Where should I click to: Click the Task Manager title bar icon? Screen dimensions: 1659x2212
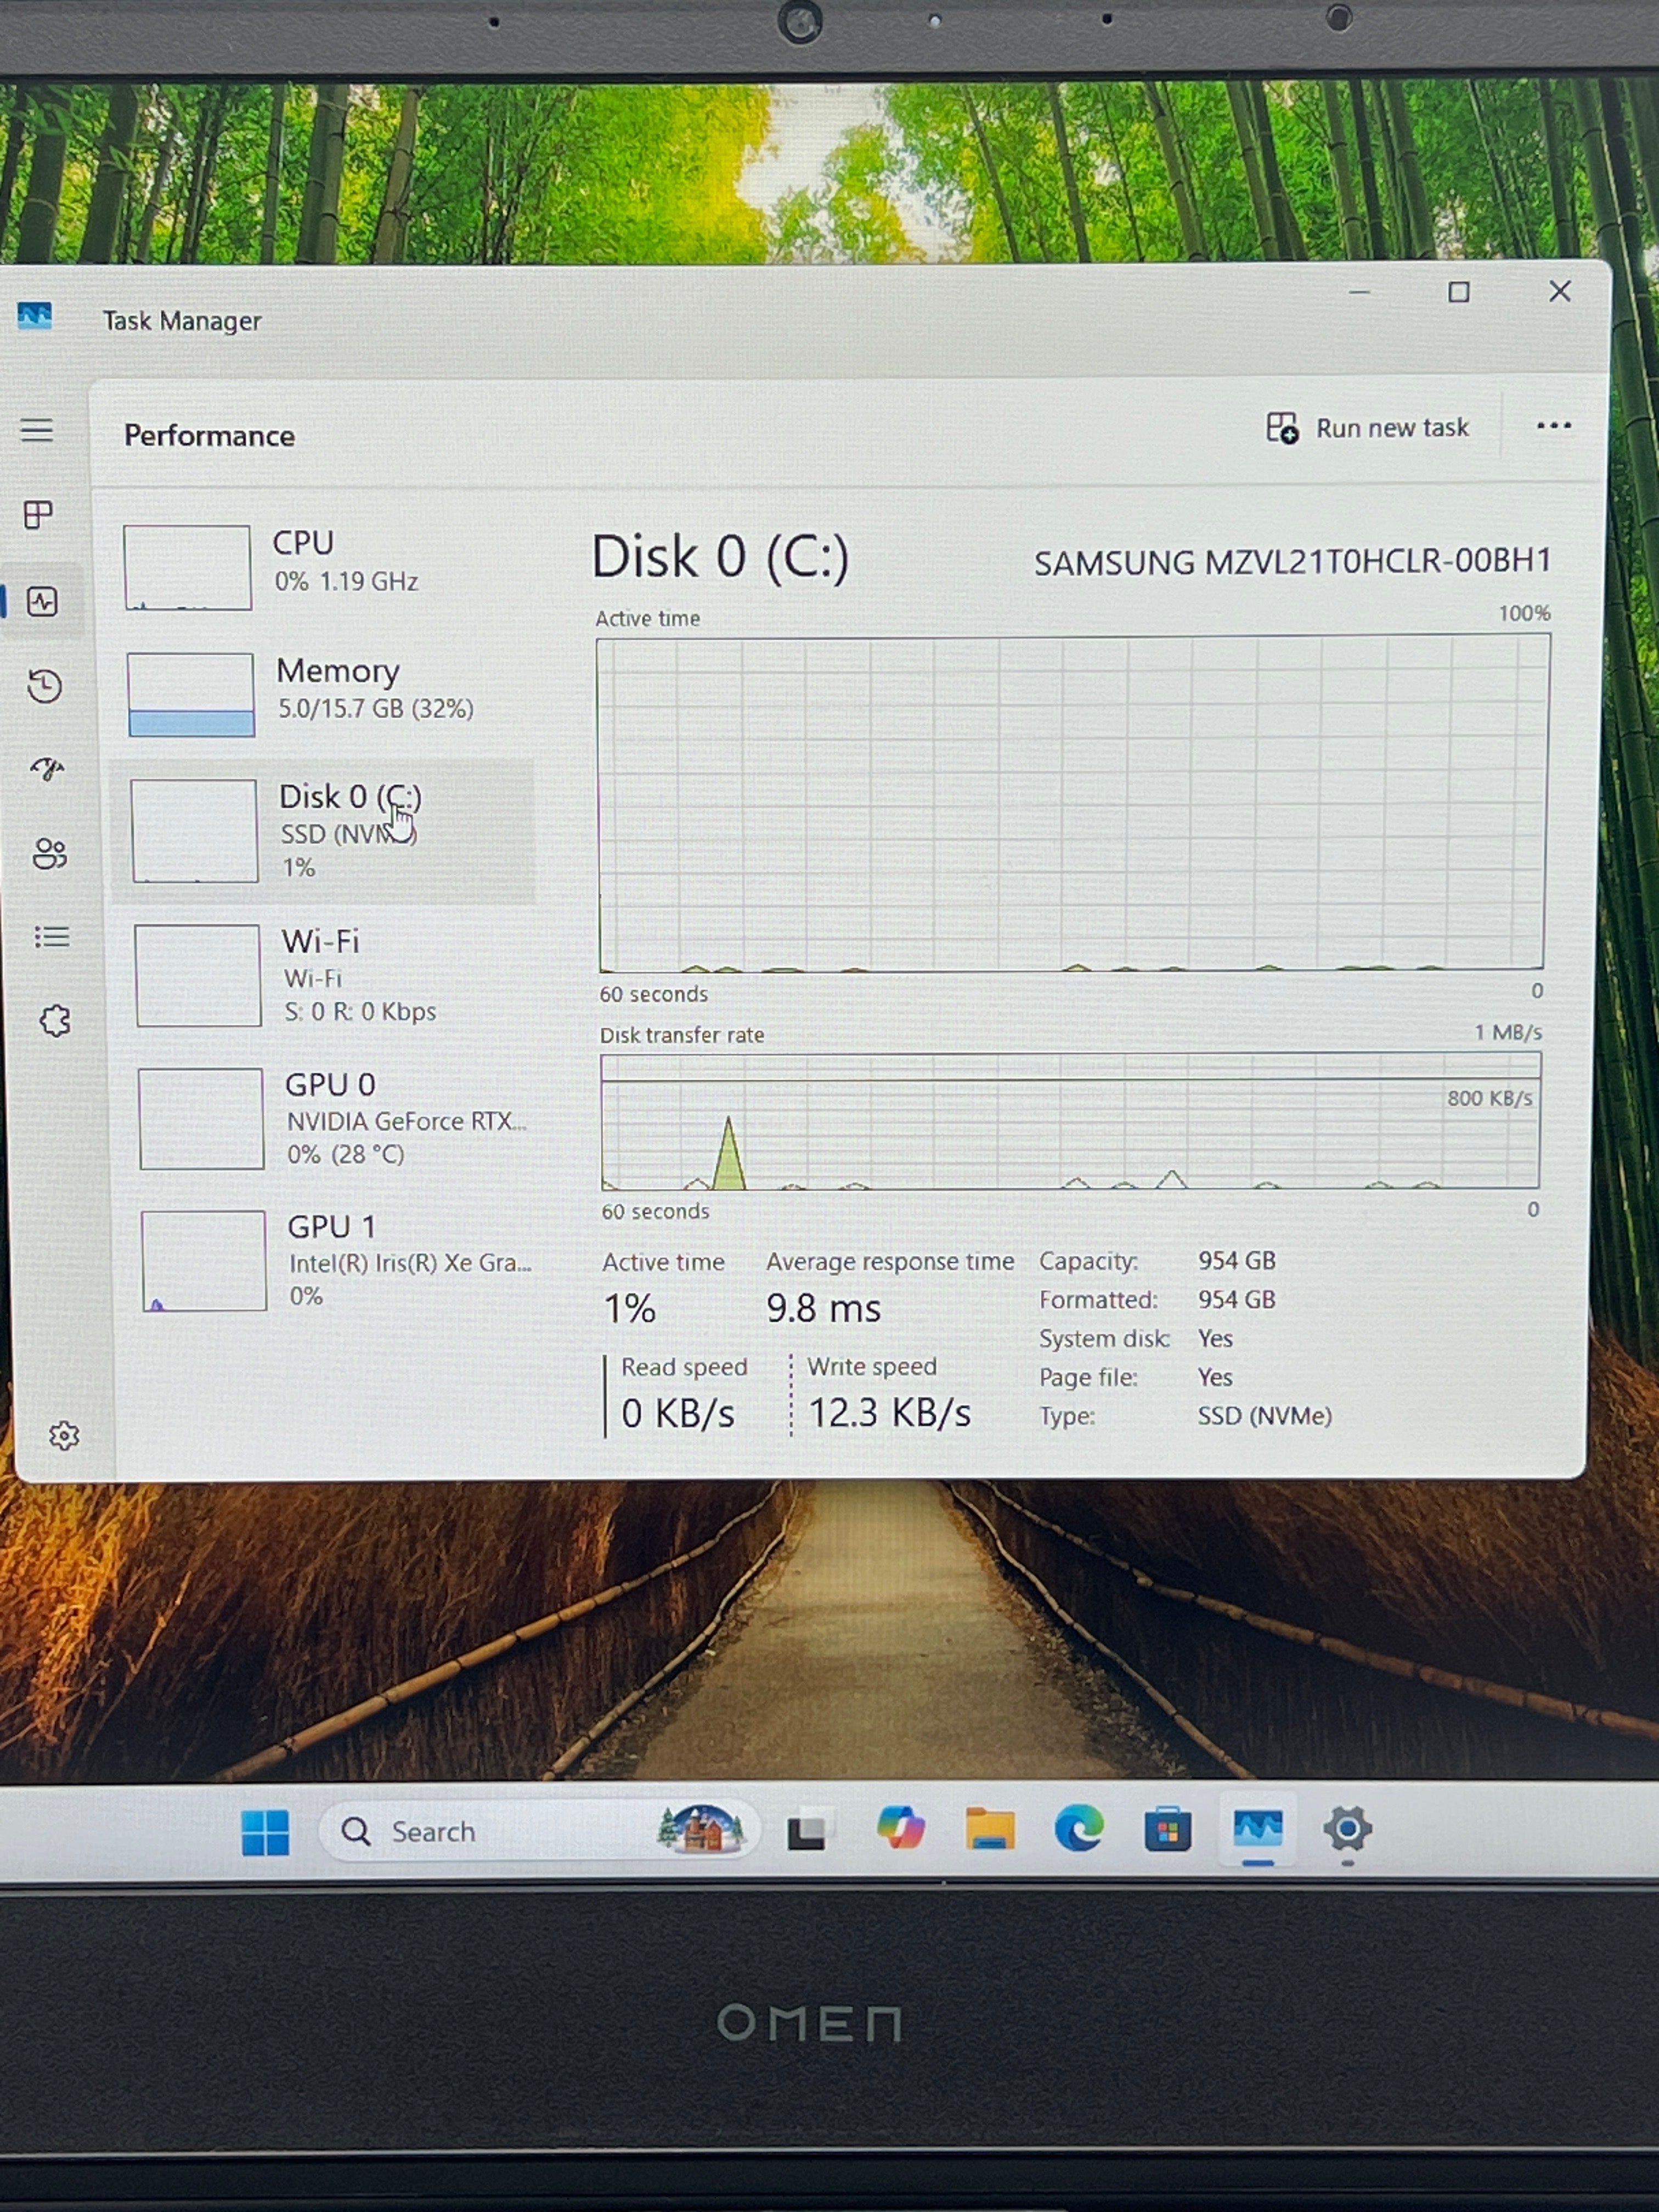34,317
